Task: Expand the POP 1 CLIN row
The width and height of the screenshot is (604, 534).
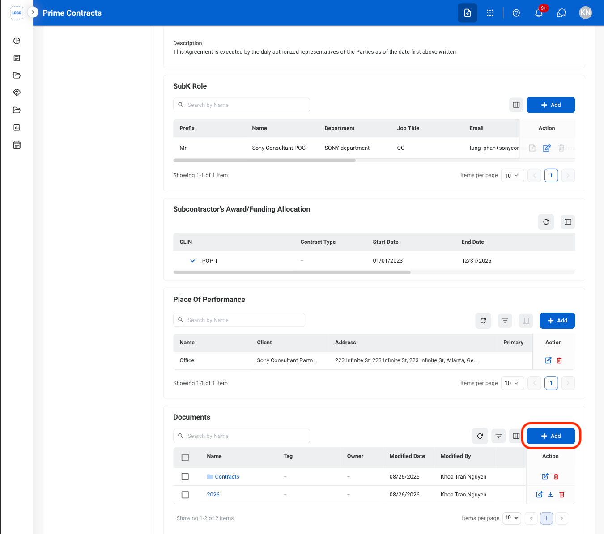Action: click(192, 261)
